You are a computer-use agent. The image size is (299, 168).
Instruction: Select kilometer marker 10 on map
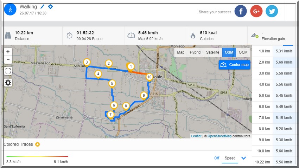[149, 78]
